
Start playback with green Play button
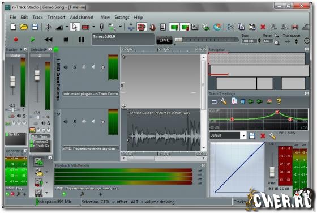[x=32, y=40]
